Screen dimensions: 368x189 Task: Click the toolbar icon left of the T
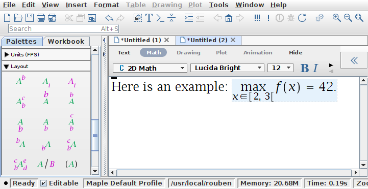point(138,18)
